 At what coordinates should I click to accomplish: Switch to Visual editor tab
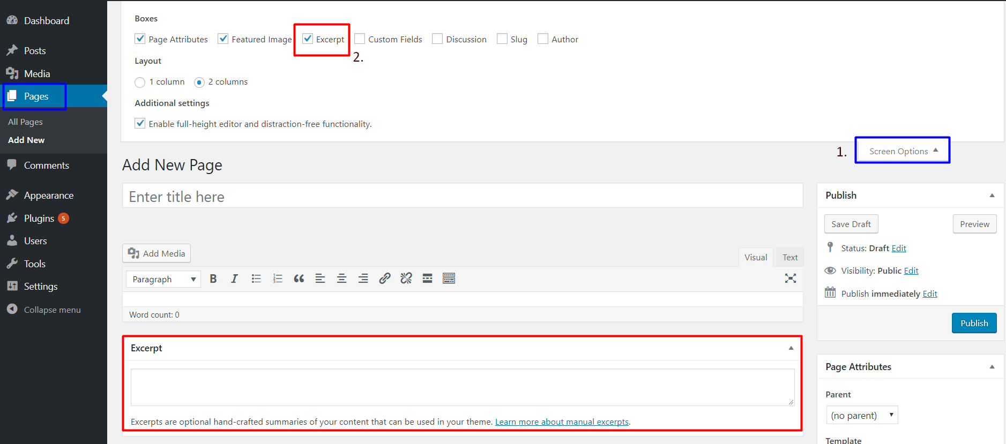(x=756, y=257)
